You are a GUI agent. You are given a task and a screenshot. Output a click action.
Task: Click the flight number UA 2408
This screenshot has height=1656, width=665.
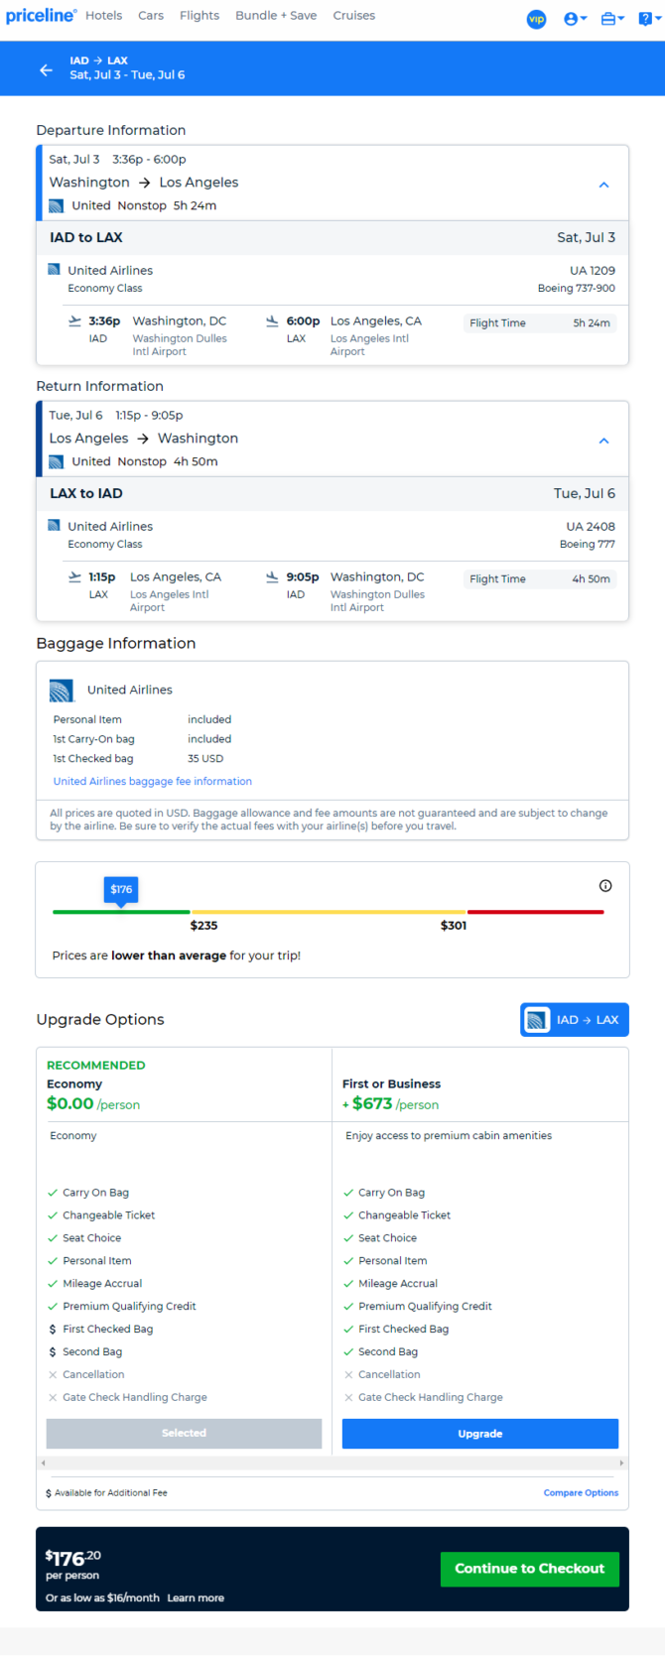tap(591, 527)
